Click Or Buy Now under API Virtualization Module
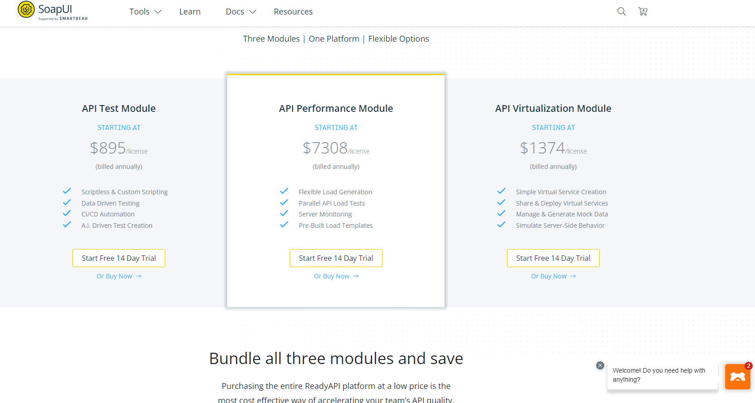This screenshot has height=403, width=755. (x=554, y=276)
